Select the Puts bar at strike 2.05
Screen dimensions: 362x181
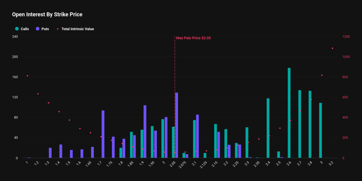pos(176,125)
